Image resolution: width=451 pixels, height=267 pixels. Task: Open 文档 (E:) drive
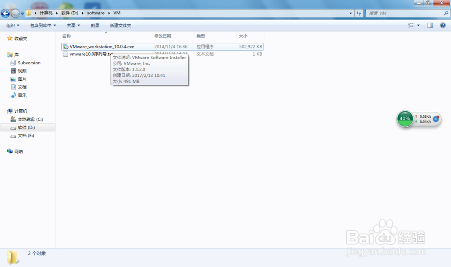coord(26,135)
